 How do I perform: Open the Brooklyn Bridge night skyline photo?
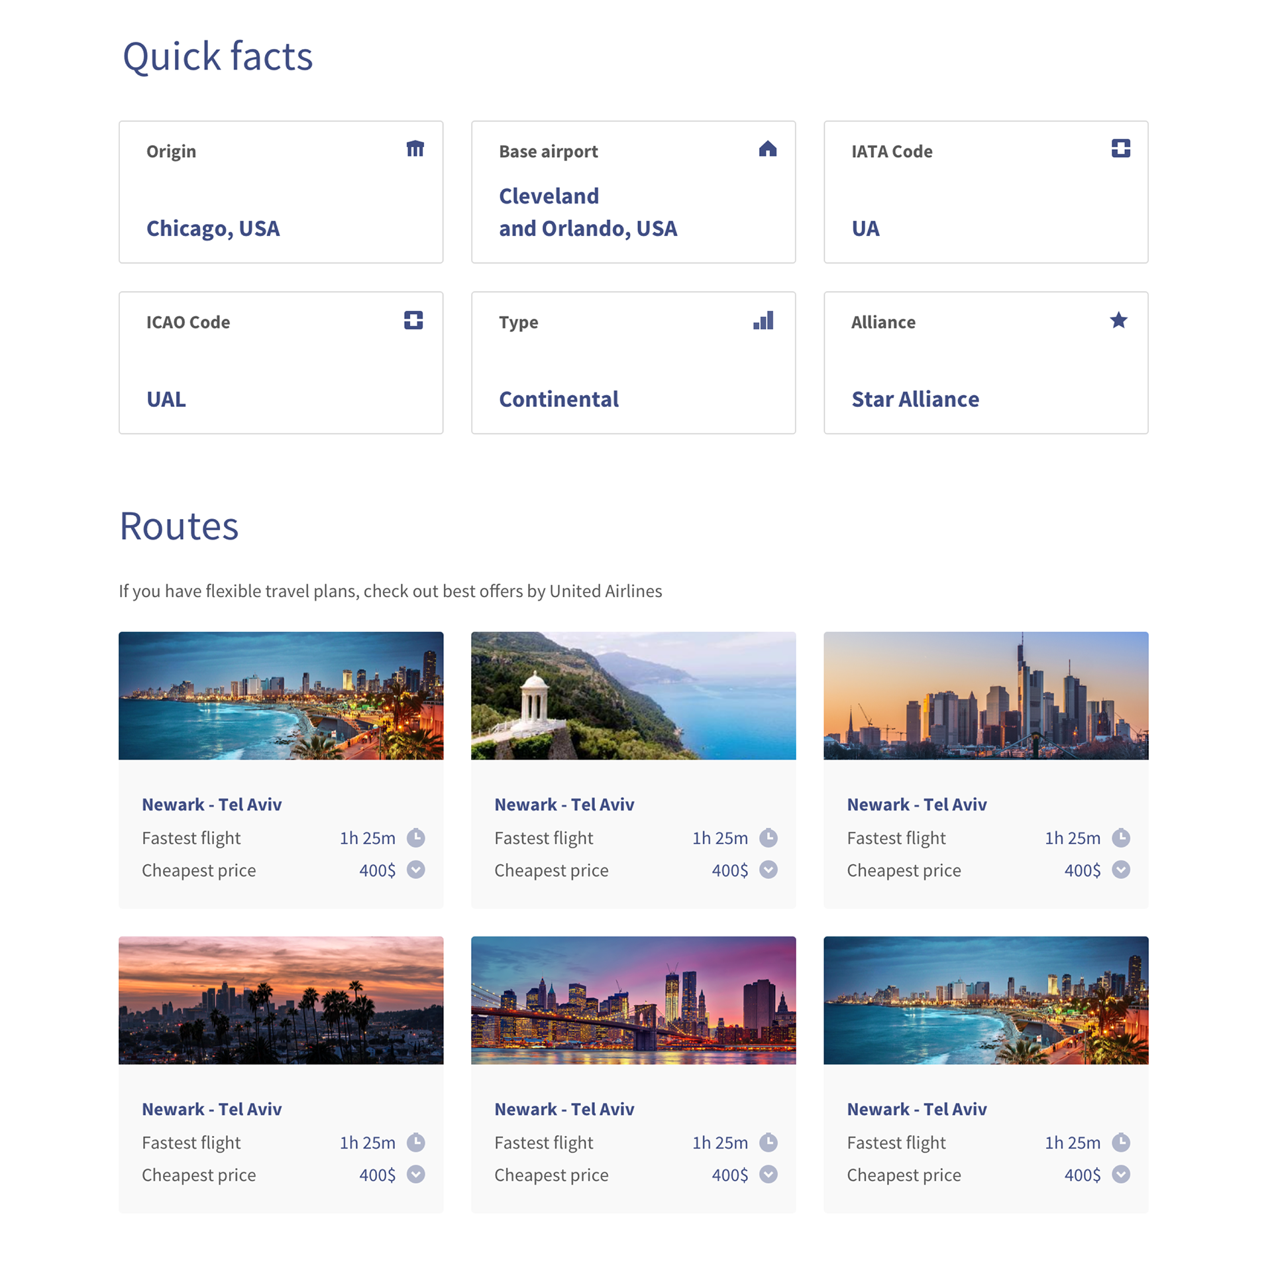pyautogui.click(x=633, y=1000)
